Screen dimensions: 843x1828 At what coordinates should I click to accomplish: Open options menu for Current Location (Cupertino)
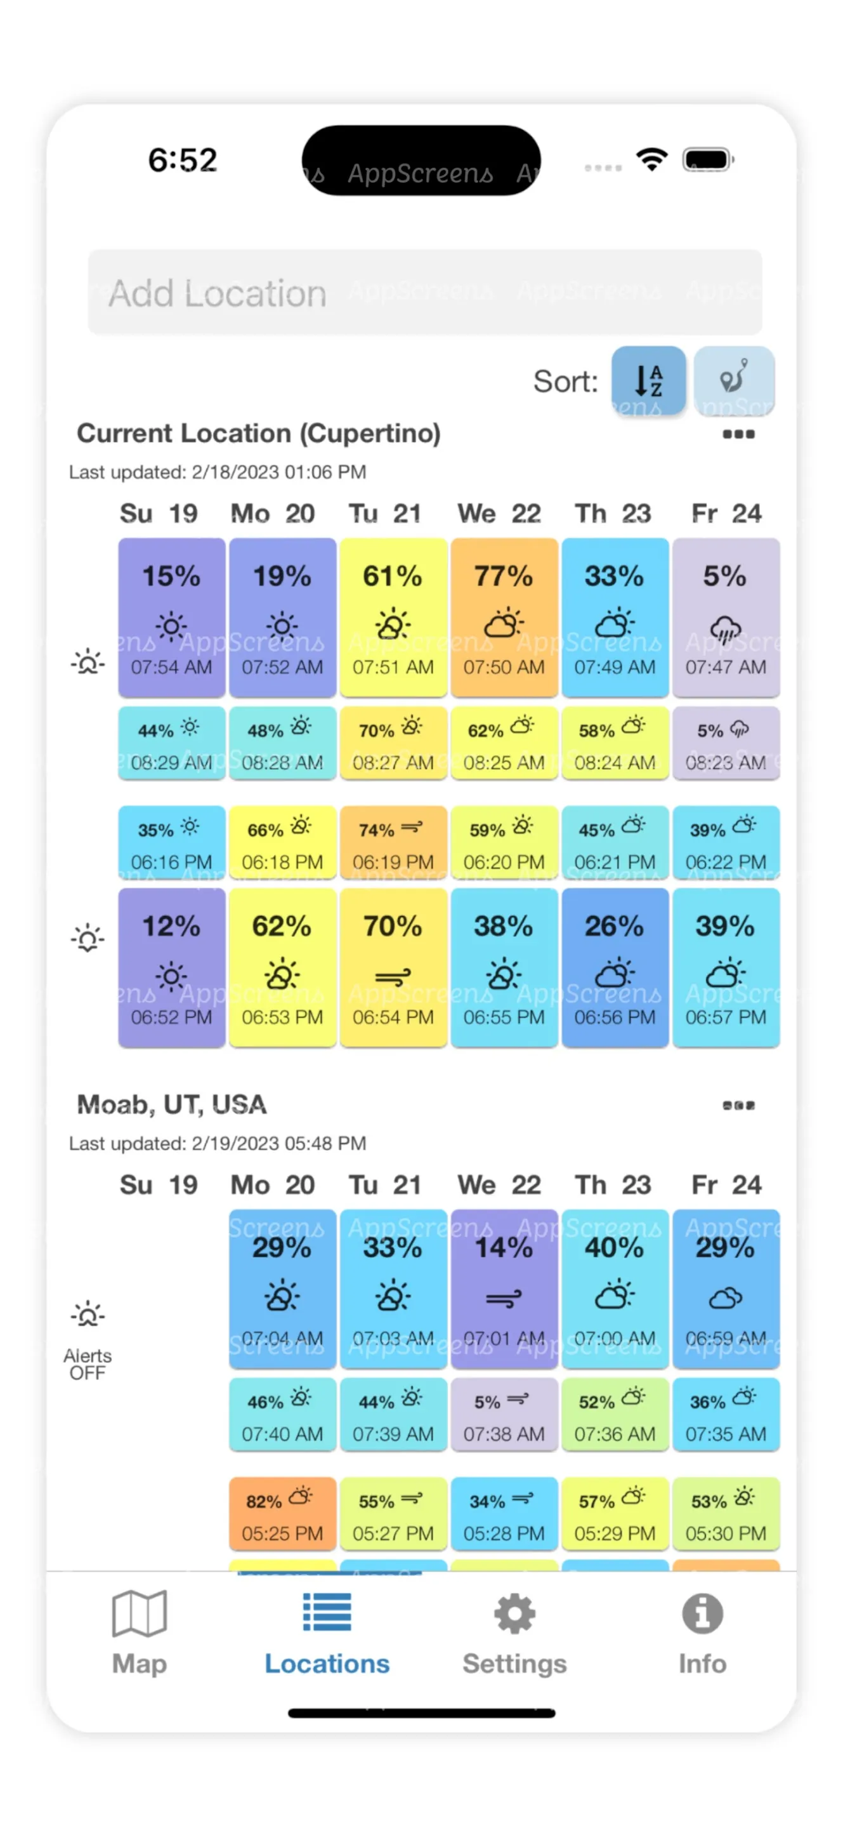pos(737,434)
